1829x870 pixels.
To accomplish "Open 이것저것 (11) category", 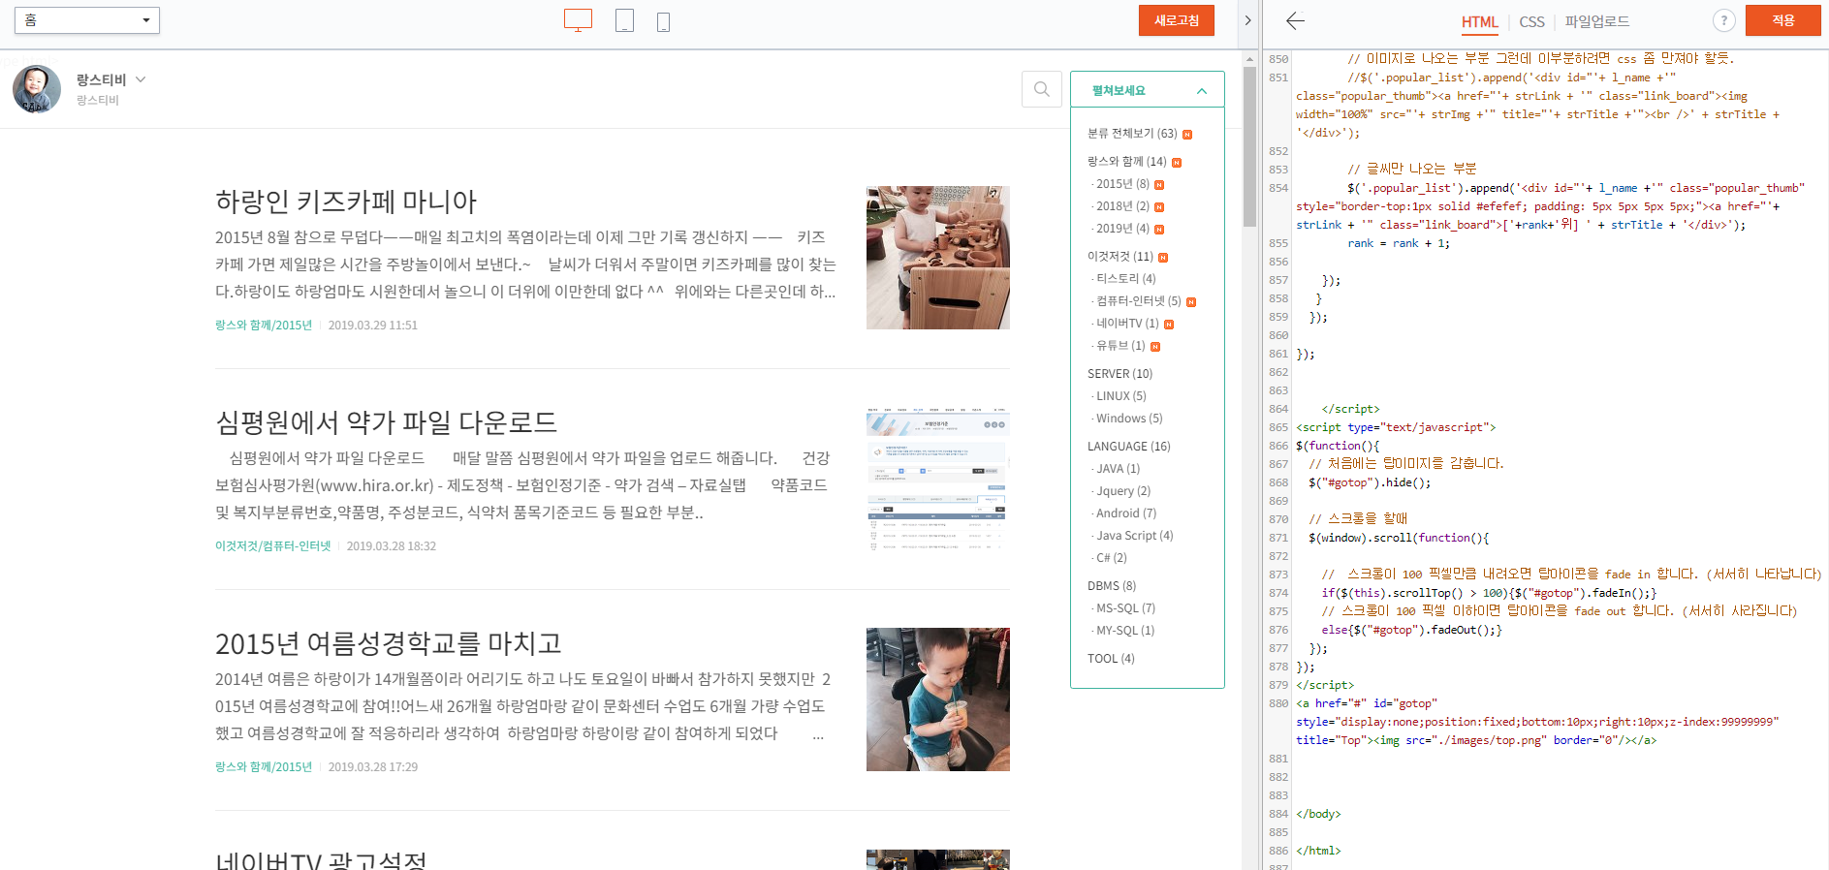I will point(1119,257).
